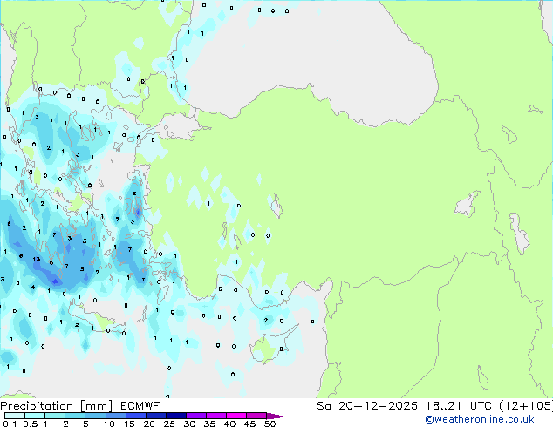This screenshot has width=553, height=427.
Task: Click the legend label '35'
Action: pos(209,424)
